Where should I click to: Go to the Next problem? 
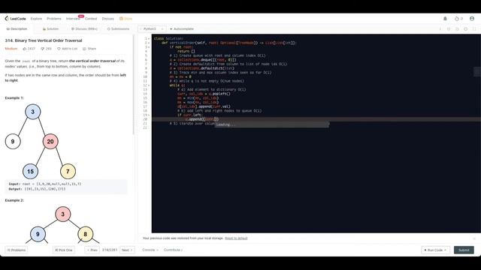(x=127, y=250)
